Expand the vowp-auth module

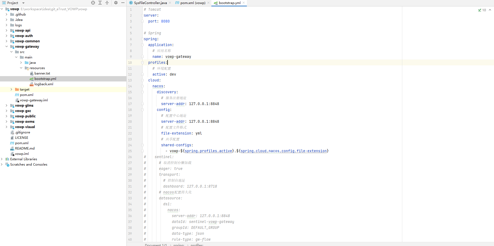(x=7, y=36)
